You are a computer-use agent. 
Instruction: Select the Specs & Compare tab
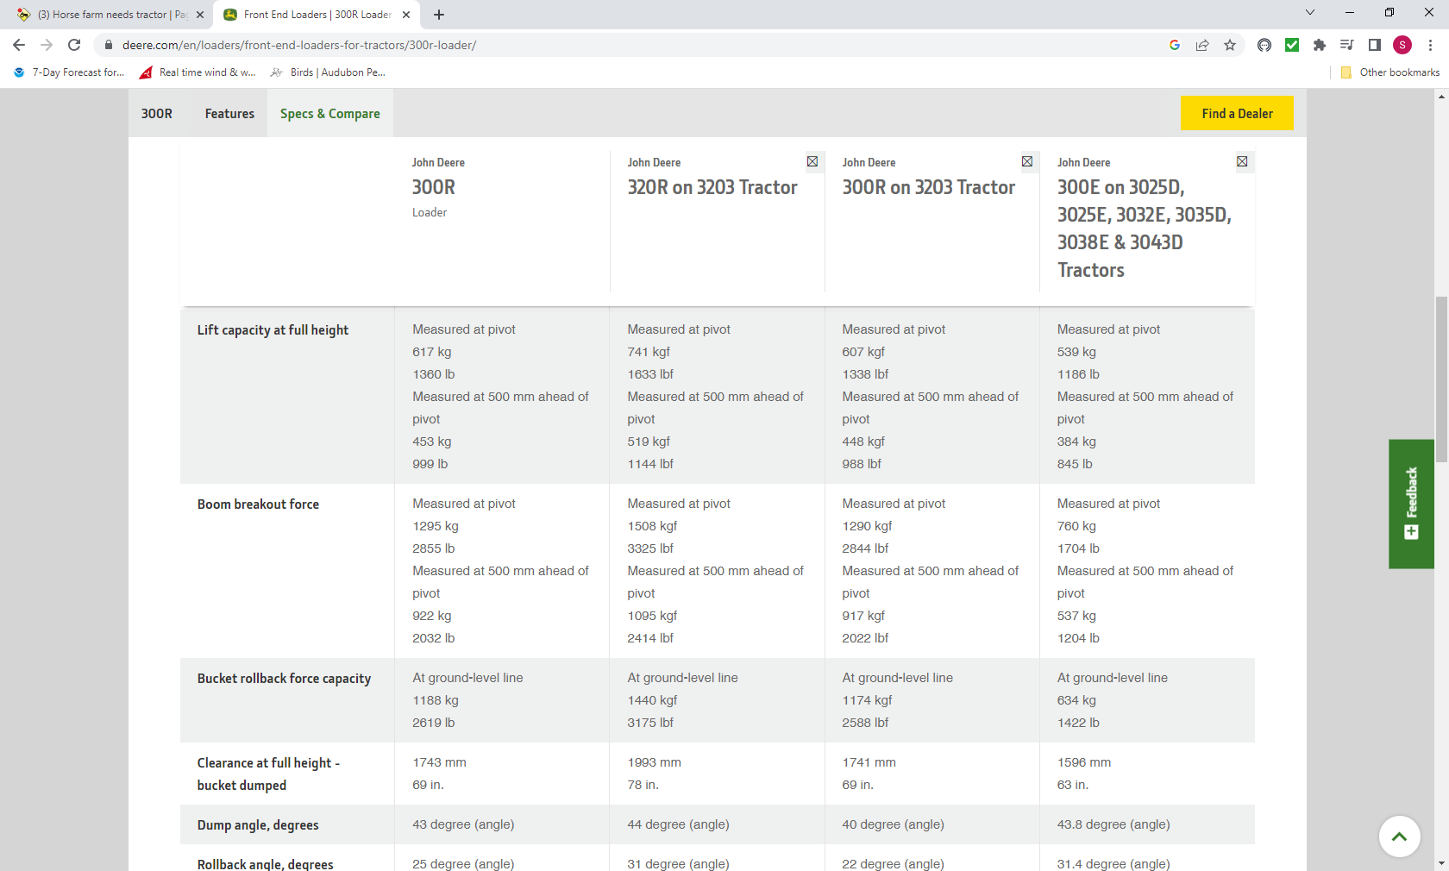pos(329,114)
